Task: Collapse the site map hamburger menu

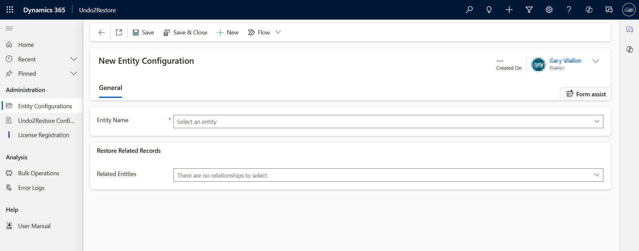Action: [x=9, y=29]
